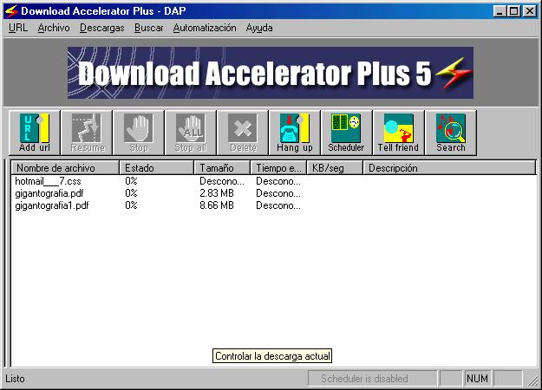Image resolution: width=542 pixels, height=390 pixels.
Task: Open the Ayuda menu
Action: (x=259, y=28)
